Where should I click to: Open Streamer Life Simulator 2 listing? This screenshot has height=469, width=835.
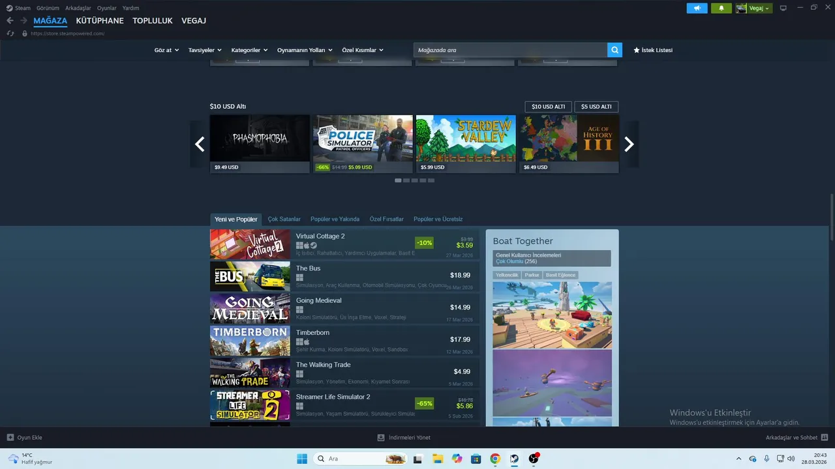pyautogui.click(x=344, y=405)
